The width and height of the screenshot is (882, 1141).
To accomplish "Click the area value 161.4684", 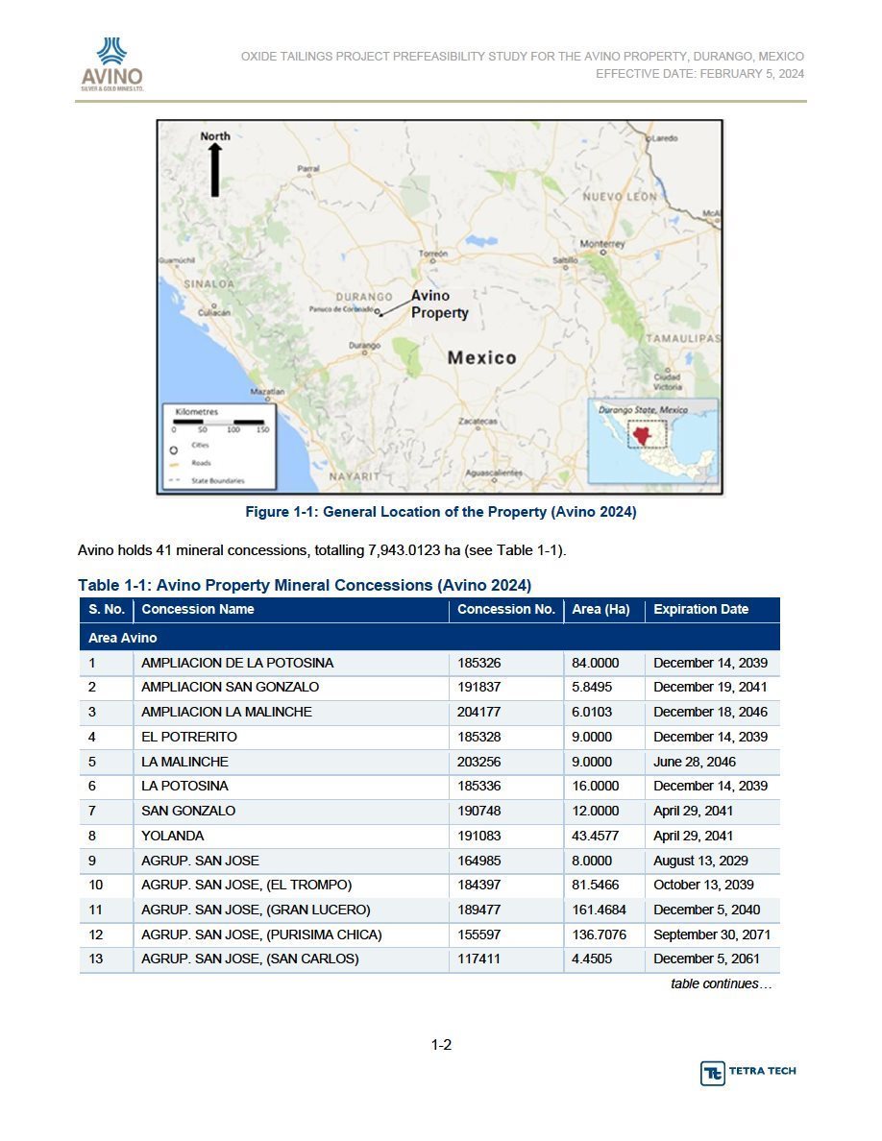I will click(x=599, y=910).
